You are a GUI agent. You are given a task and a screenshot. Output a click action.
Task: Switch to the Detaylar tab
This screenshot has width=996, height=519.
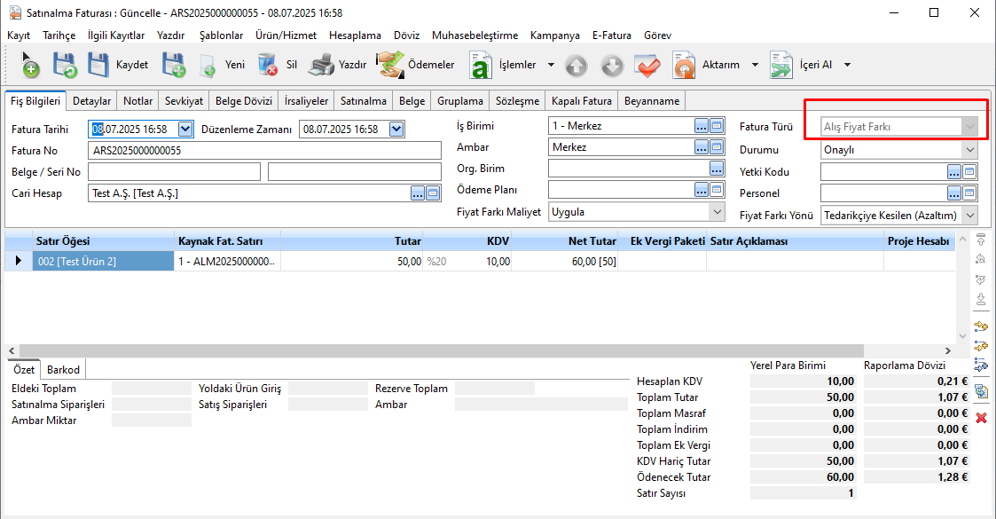point(91,101)
